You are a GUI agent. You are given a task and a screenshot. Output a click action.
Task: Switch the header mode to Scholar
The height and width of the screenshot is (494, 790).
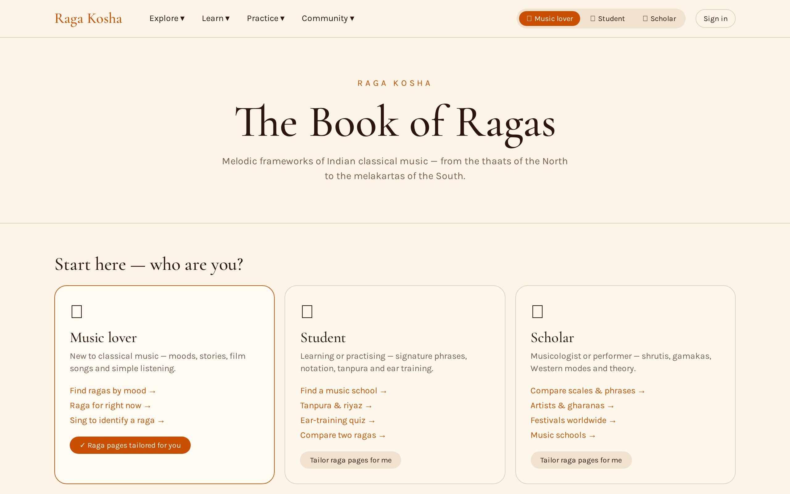click(x=659, y=19)
